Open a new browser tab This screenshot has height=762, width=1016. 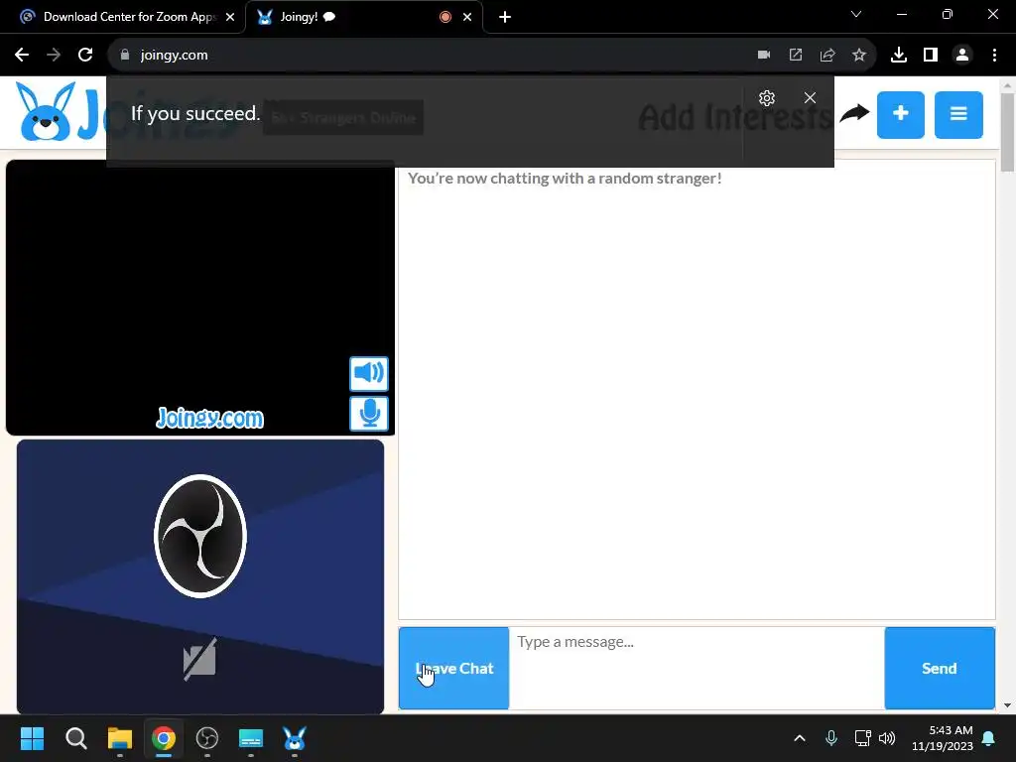(x=505, y=17)
